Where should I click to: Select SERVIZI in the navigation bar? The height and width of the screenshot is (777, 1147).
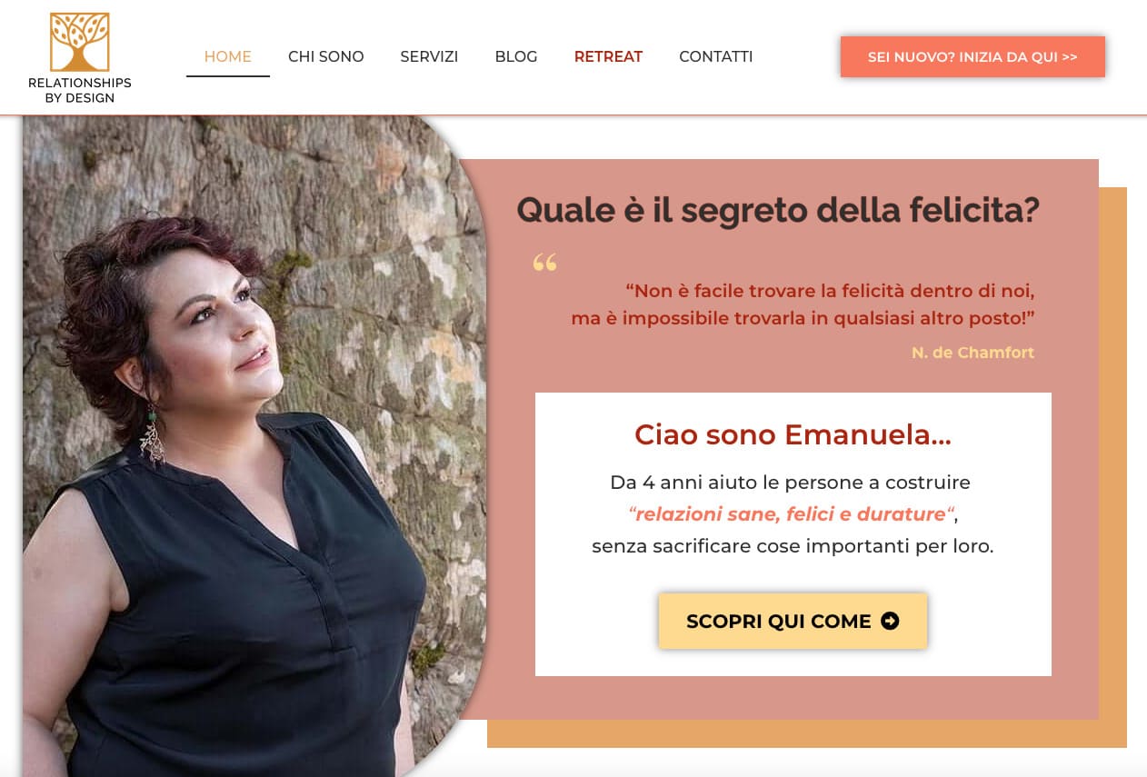pyautogui.click(x=429, y=56)
